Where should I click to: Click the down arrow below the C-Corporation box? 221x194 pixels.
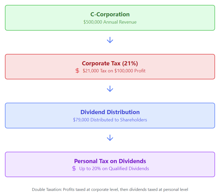[x=110, y=40]
